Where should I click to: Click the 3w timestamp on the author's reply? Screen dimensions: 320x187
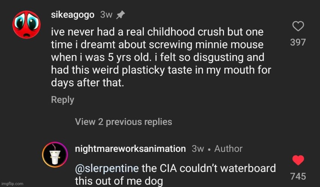pos(198,149)
